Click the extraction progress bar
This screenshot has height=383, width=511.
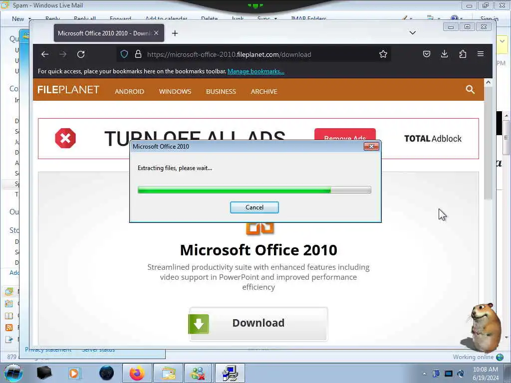254,190
